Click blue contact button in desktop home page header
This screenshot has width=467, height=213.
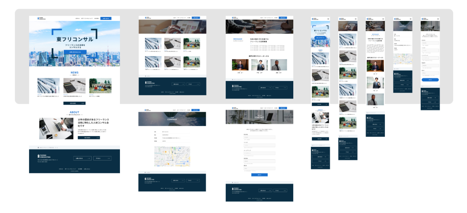click(106, 18)
